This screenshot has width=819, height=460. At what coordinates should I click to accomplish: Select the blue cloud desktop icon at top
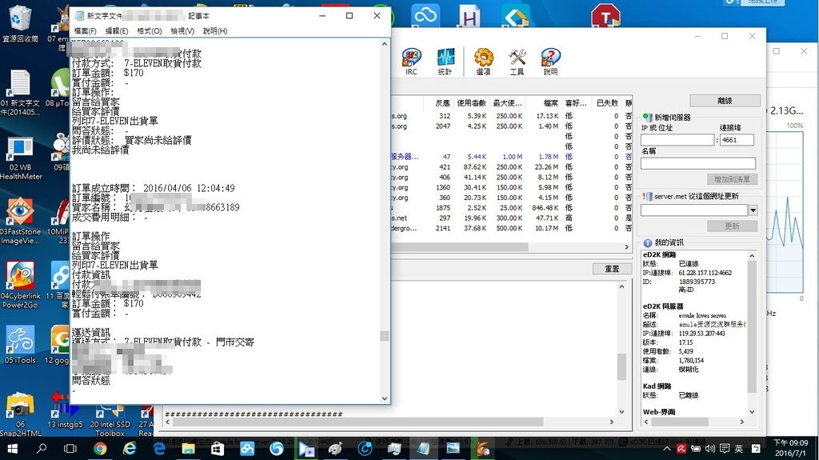(x=425, y=14)
